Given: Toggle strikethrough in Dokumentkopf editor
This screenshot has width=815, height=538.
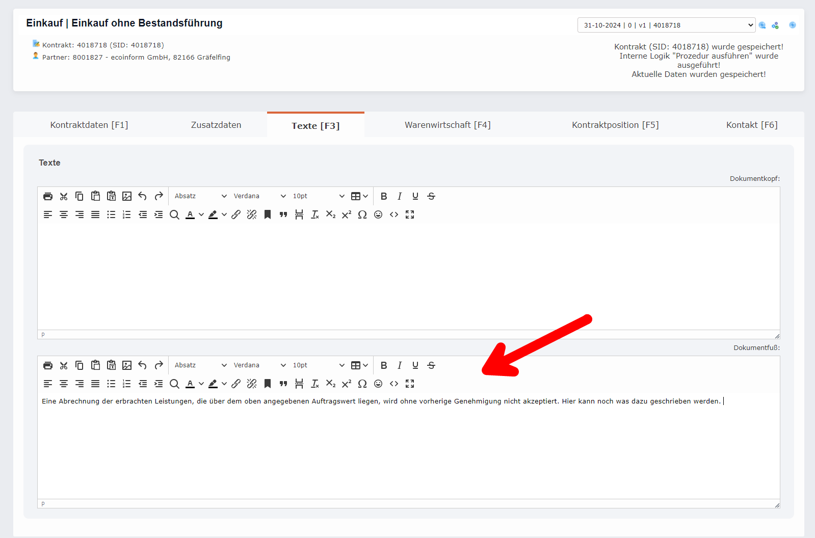Looking at the screenshot, I should coord(431,196).
